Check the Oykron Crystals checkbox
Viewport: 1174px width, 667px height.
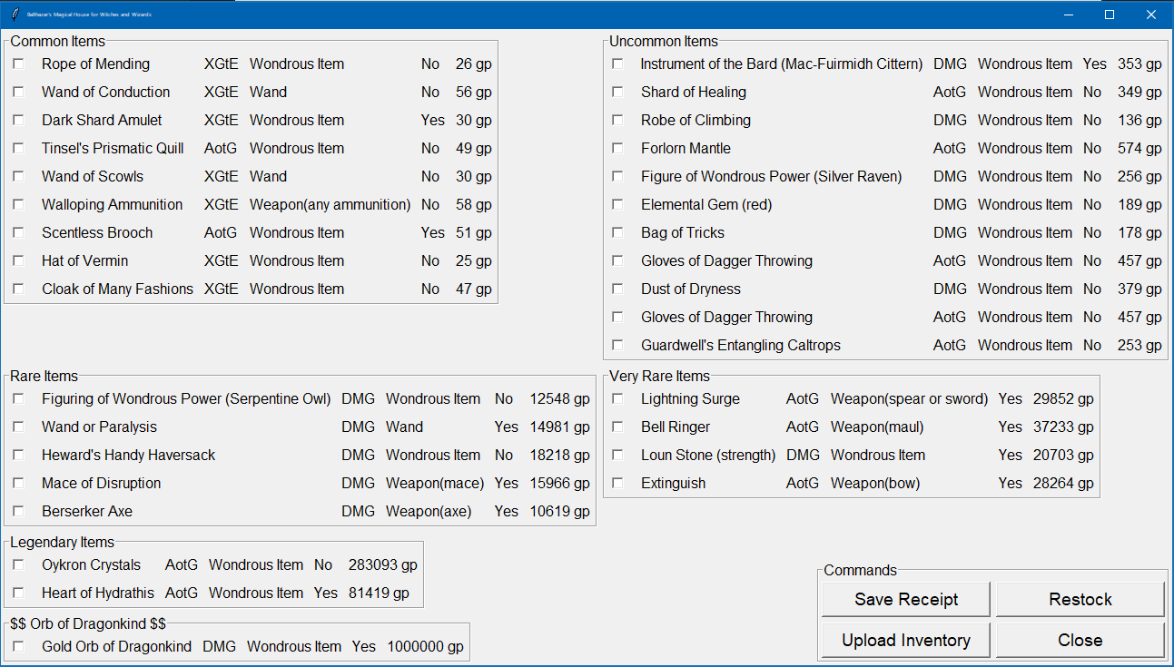pyautogui.click(x=18, y=565)
